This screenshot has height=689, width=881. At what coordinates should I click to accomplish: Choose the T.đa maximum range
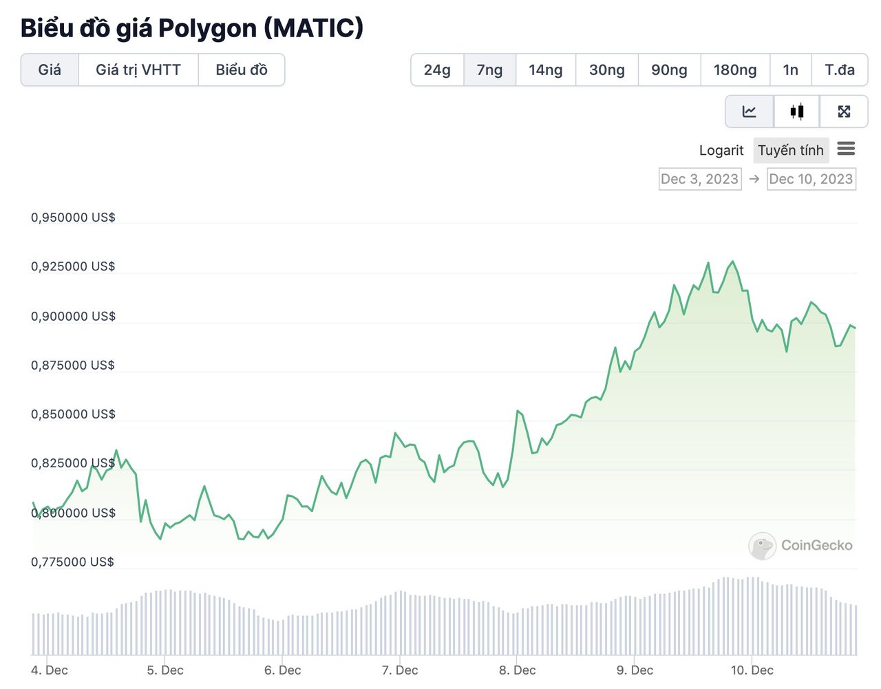coord(840,70)
